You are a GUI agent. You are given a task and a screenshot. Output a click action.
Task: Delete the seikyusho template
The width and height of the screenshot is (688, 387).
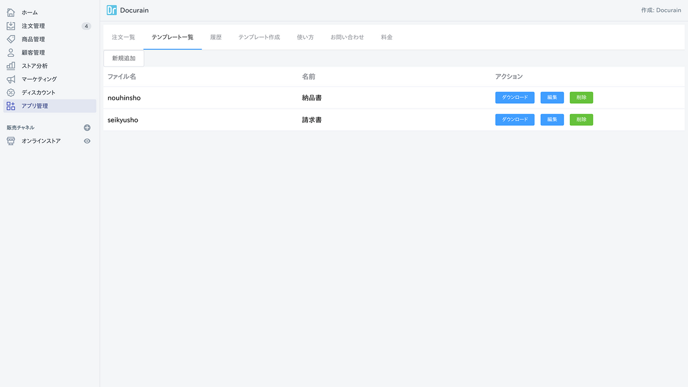[x=582, y=119]
